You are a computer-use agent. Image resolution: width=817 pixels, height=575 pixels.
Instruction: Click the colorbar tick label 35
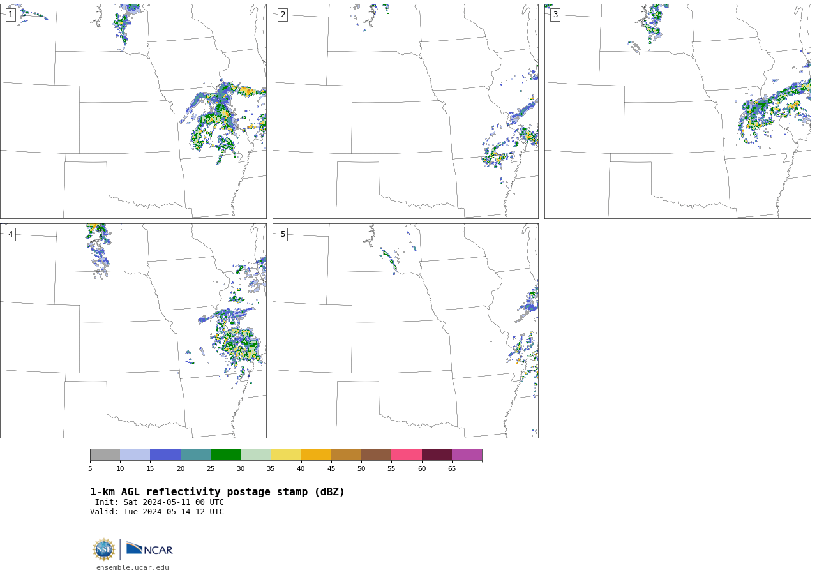[271, 469]
